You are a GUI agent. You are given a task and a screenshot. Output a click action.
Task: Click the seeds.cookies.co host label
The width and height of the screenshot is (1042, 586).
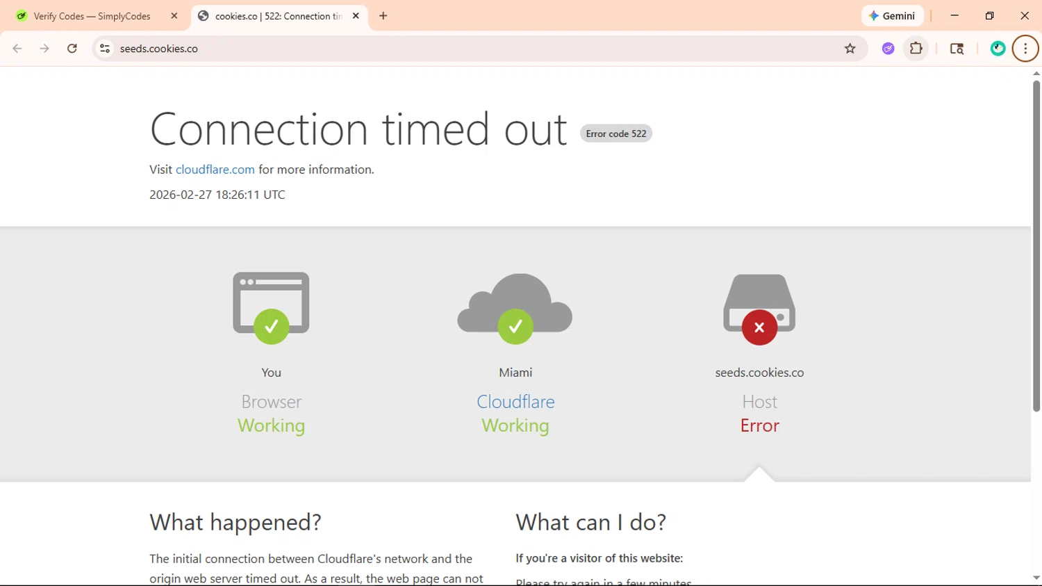[759, 373]
